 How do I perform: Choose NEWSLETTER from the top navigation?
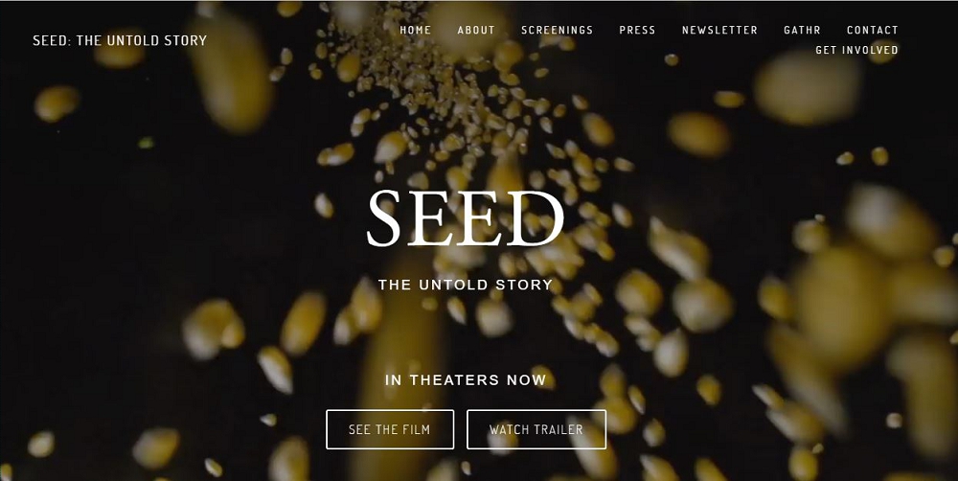[x=719, y=30]
